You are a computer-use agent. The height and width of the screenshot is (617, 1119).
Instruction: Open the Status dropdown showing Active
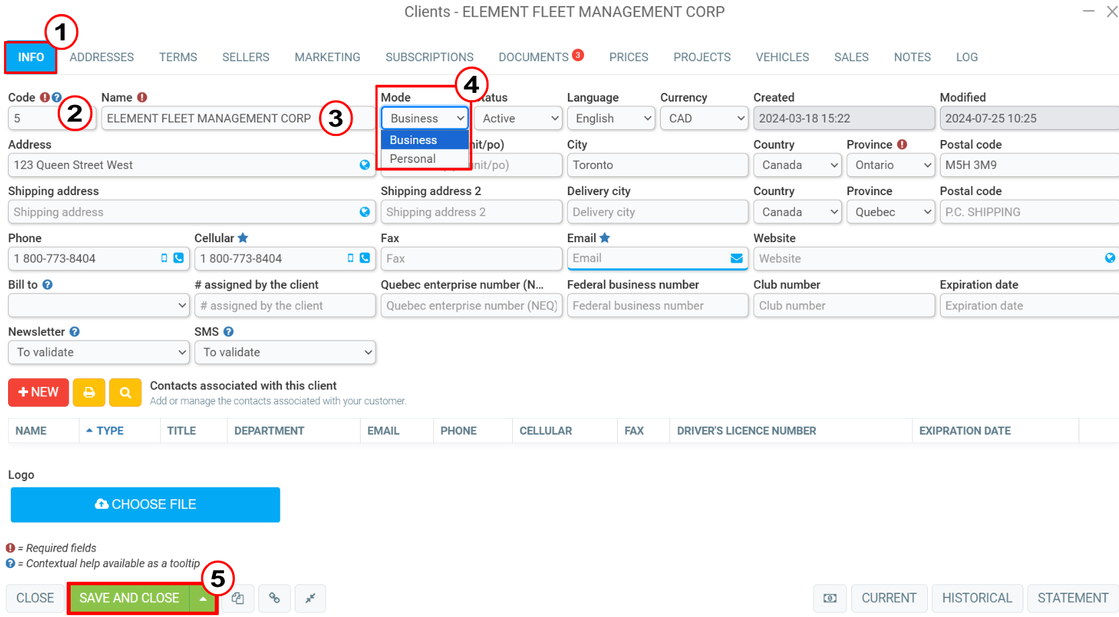coord(518,118)
